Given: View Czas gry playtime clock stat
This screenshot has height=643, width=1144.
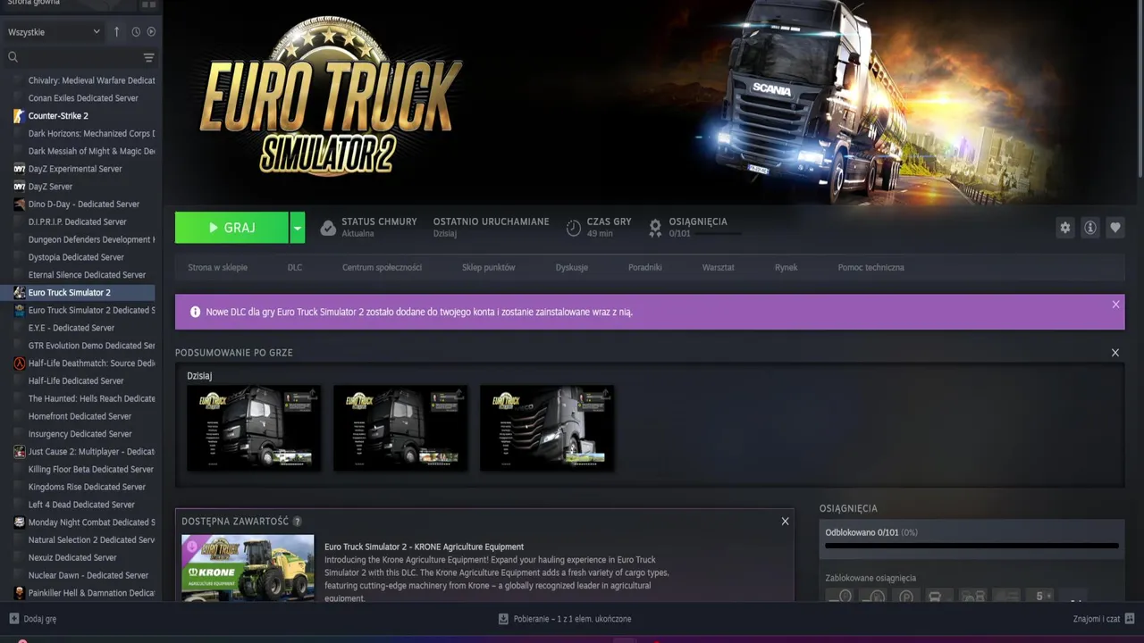Looking at the screenshot, I should (599, 227).
